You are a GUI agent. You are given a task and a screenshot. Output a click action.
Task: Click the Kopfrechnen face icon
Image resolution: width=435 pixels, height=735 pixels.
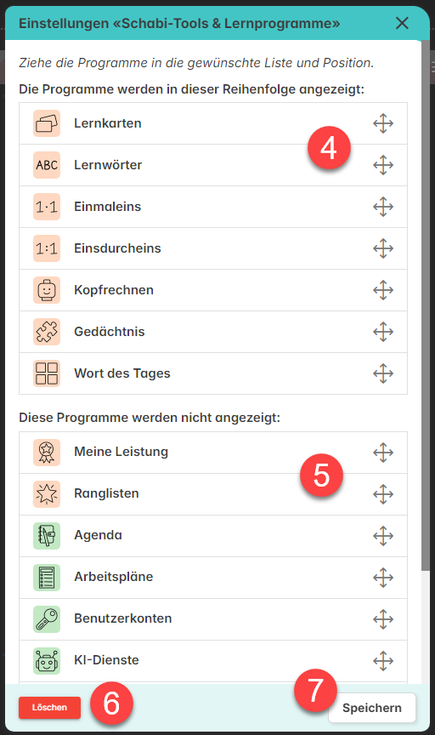point(47,290)
